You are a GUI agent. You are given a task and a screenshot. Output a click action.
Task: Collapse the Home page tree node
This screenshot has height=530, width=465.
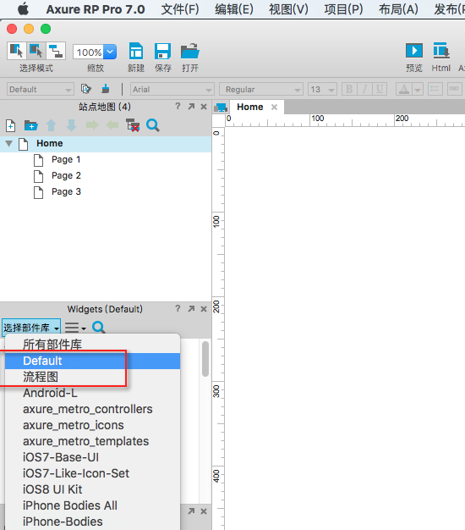coord(9,144)
